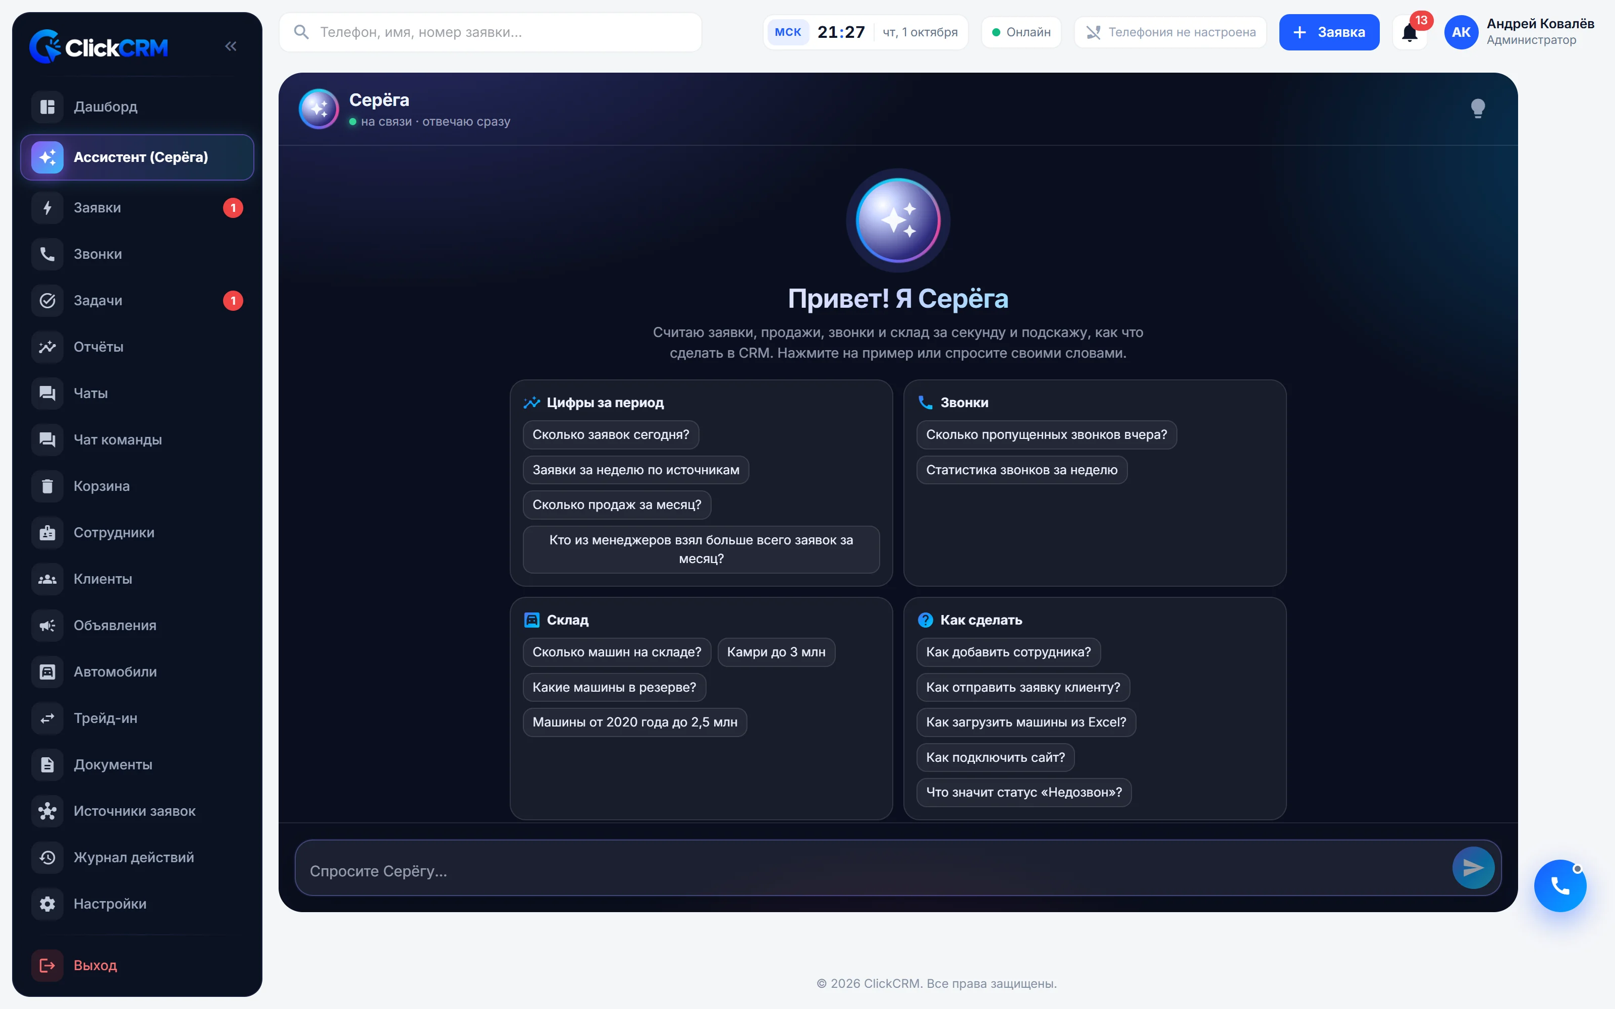
Task: Click Статистика звонков за неделю chip
Action: [1021, 470]
